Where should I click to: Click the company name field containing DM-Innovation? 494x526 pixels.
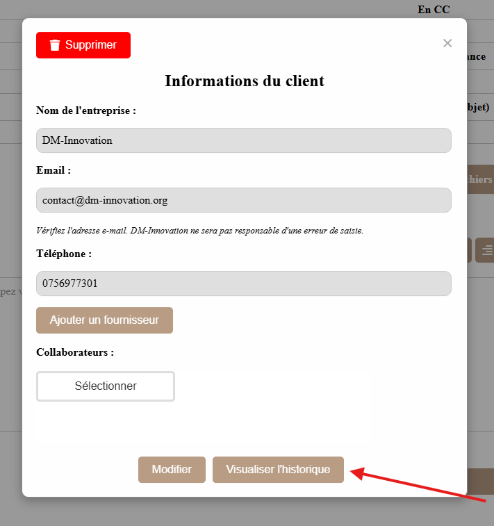coord(243,140)
